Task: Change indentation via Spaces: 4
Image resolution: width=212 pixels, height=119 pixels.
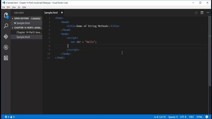Action: pos(173,117)
